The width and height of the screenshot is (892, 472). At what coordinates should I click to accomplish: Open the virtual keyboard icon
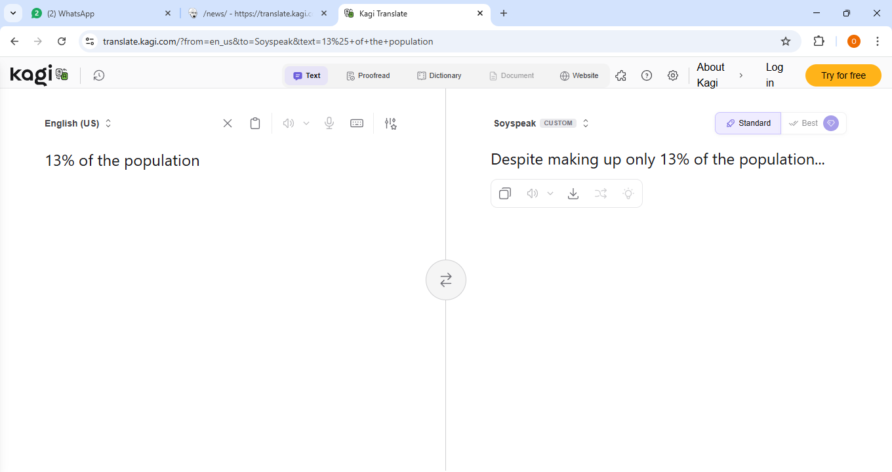(357, 123)
